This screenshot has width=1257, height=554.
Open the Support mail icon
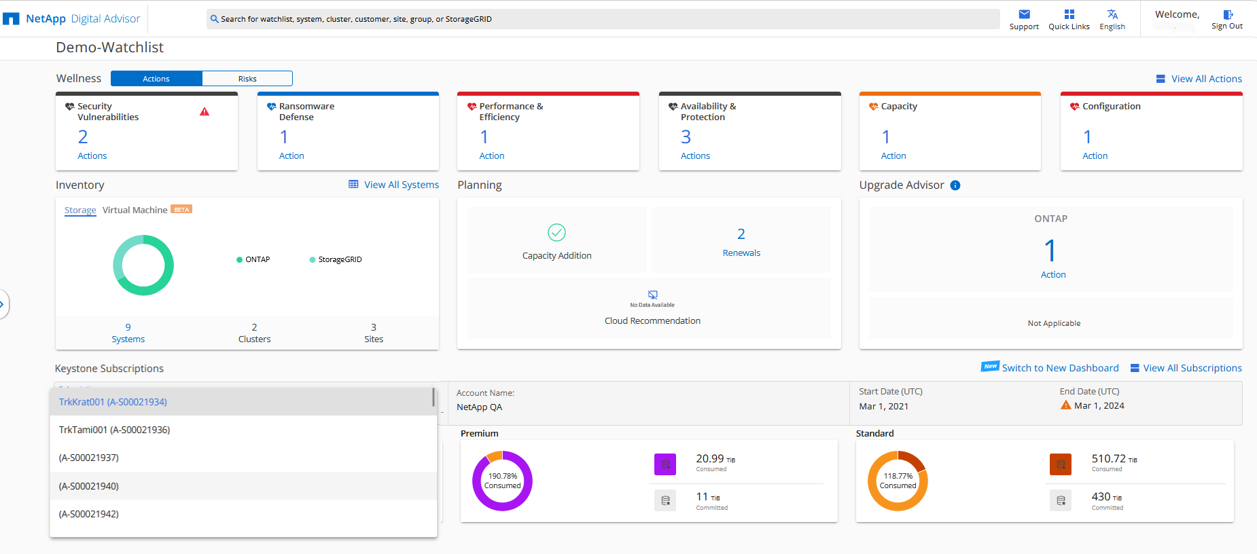1024,14
